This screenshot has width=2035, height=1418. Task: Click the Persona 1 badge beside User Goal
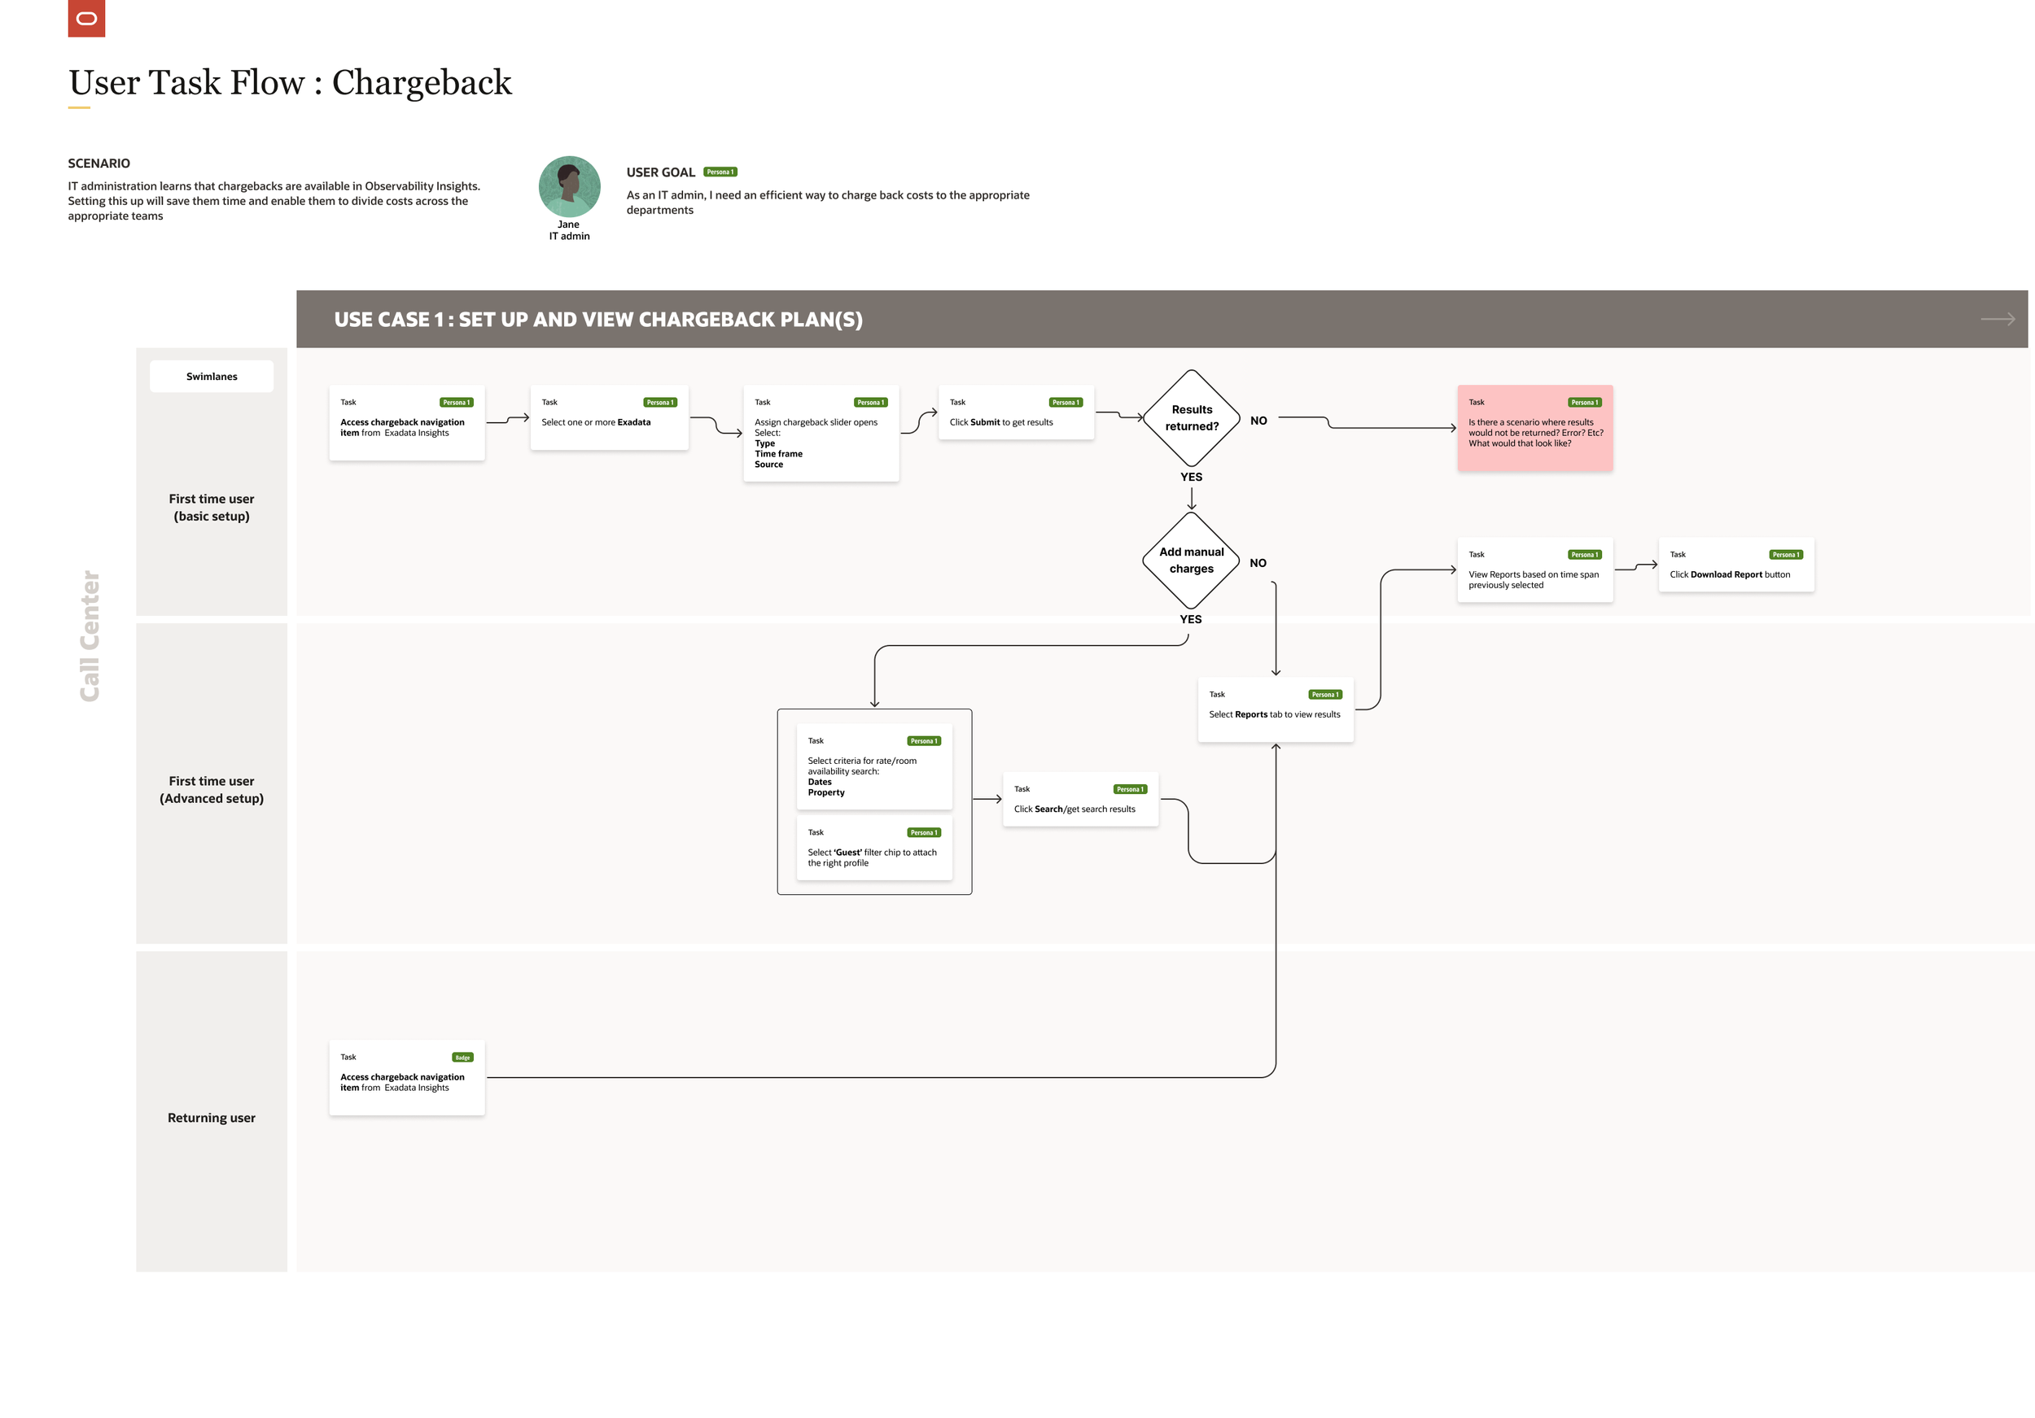click(720, 172)
